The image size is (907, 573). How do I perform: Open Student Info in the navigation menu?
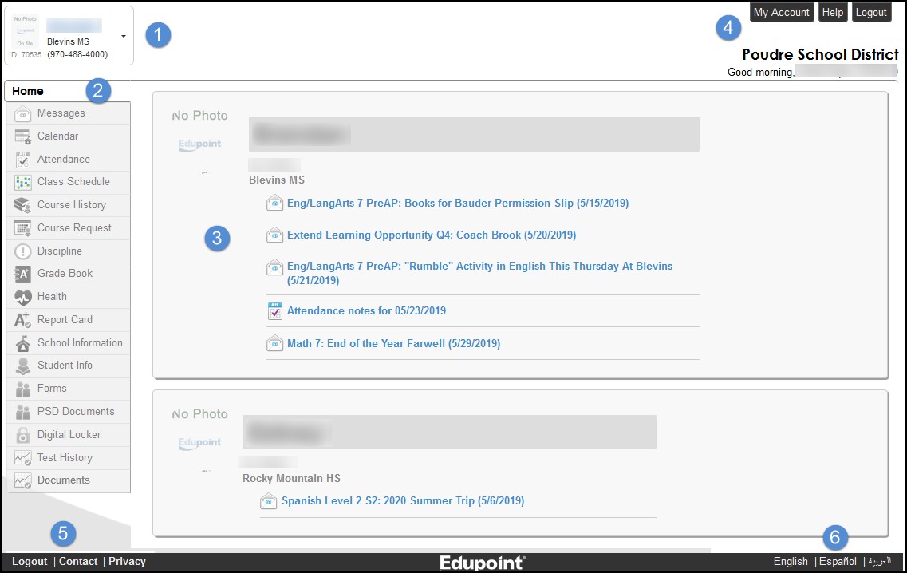tap(69, 366)
